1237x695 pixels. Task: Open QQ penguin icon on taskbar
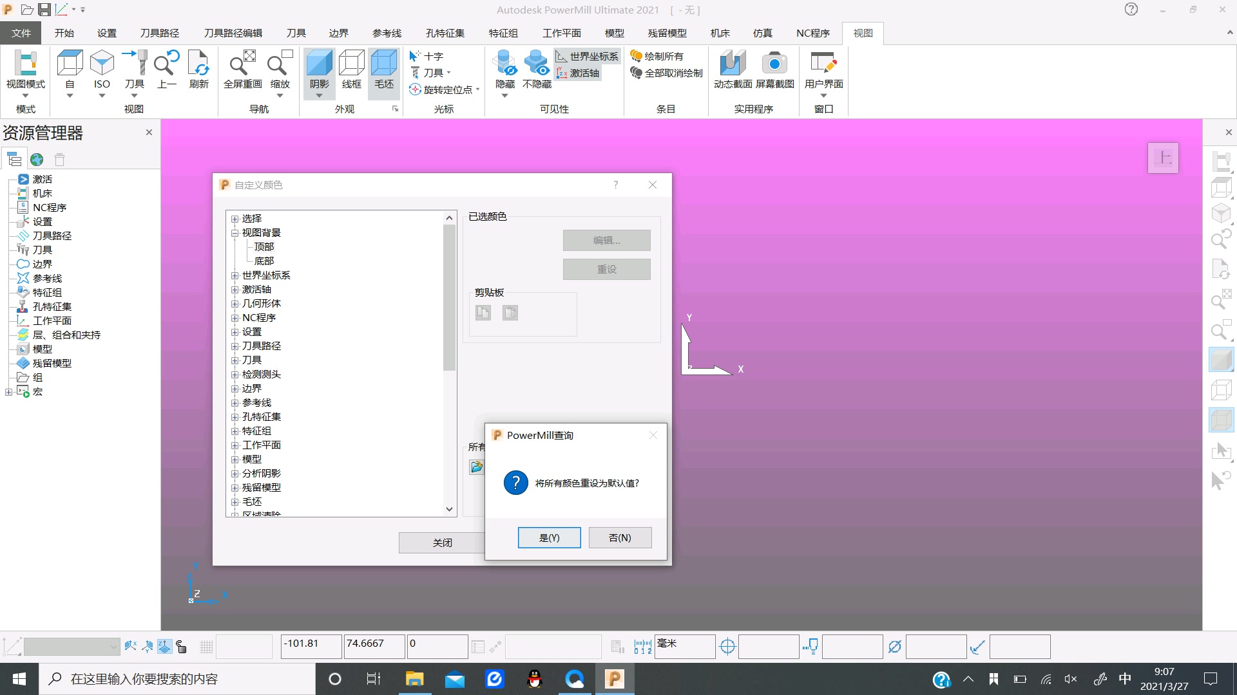point(534,679)
